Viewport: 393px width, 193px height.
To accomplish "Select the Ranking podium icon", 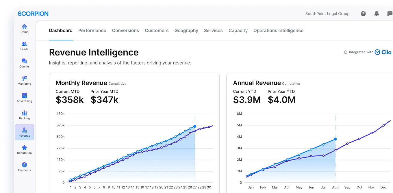I will click(24, 113).
